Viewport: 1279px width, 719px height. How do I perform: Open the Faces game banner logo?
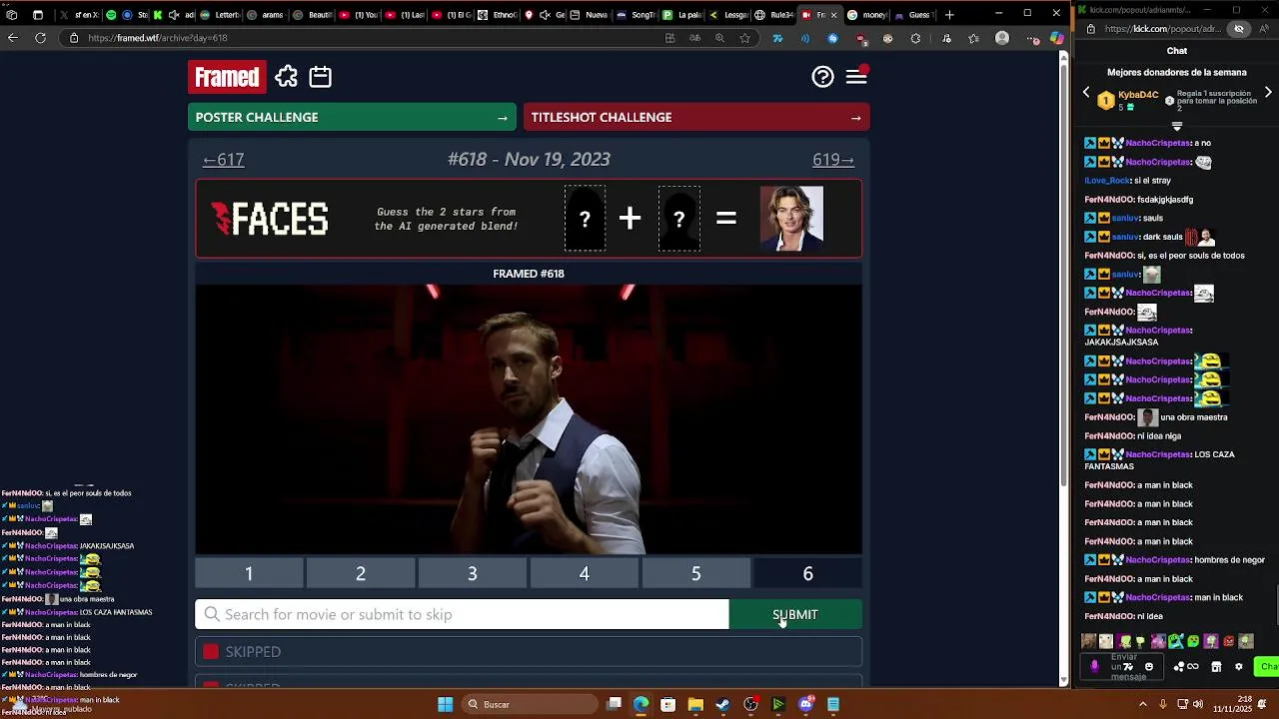270,219
